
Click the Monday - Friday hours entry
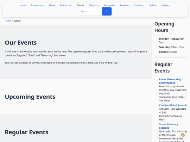172,41
